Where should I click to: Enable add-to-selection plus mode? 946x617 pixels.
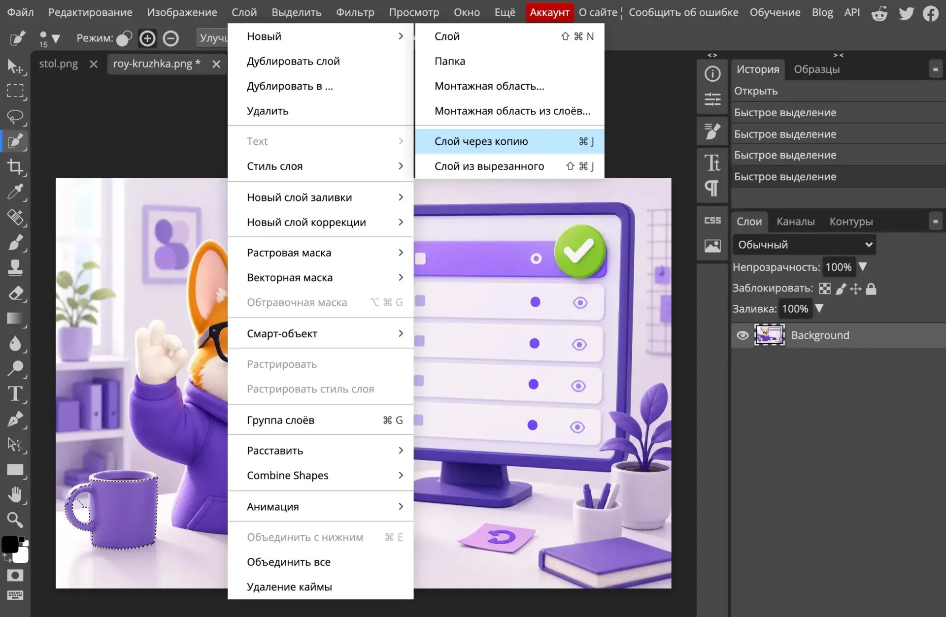click(x=147, y=38)
